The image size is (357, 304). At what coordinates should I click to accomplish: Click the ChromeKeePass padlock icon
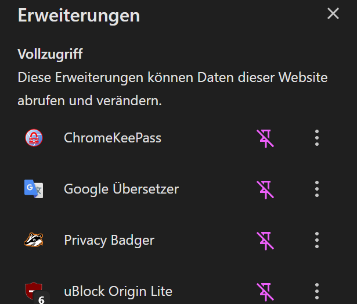(x=34, y=138)
